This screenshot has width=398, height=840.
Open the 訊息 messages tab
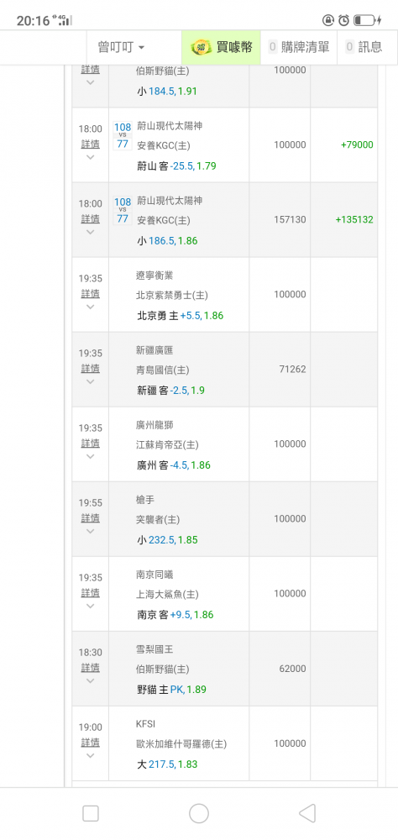click(x=364, y=47)
